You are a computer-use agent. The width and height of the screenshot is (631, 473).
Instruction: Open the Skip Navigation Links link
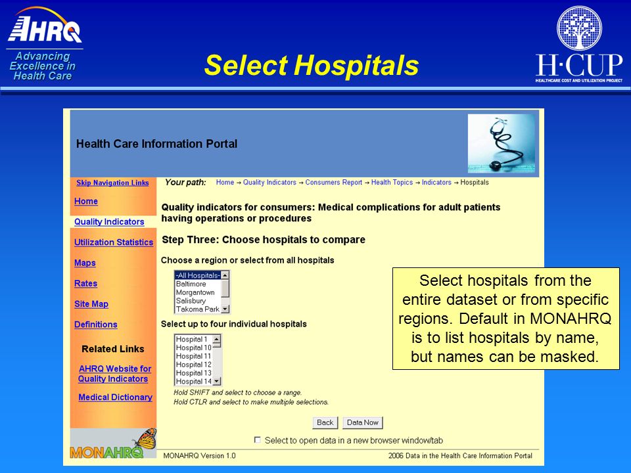[x=112, y=183]
